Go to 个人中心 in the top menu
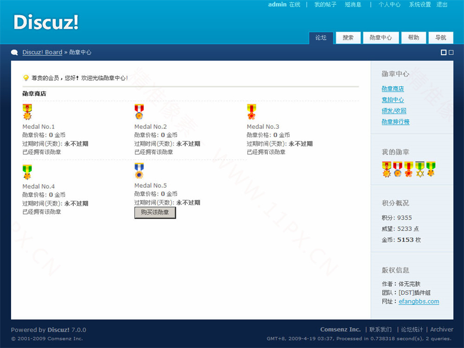The width and height of the screenshot is (464, 348). click(389, 5)
